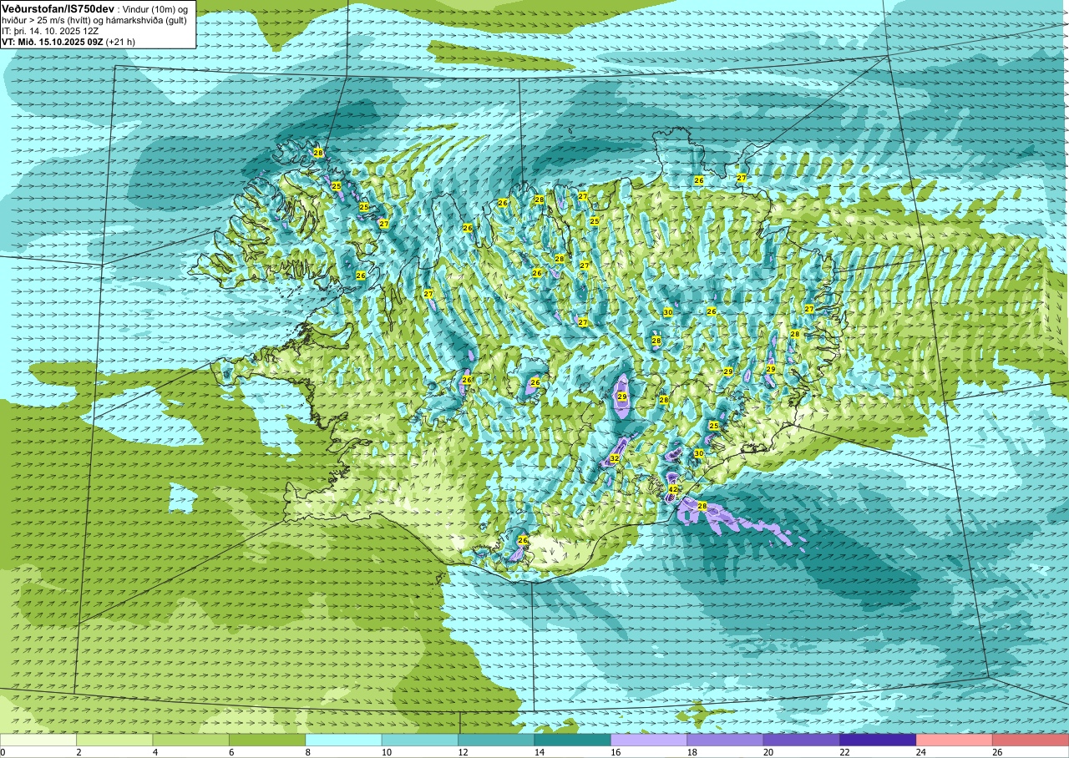
Task: Click the 6–8 m/s olive green legend swatch
Action: coord(267,740)
